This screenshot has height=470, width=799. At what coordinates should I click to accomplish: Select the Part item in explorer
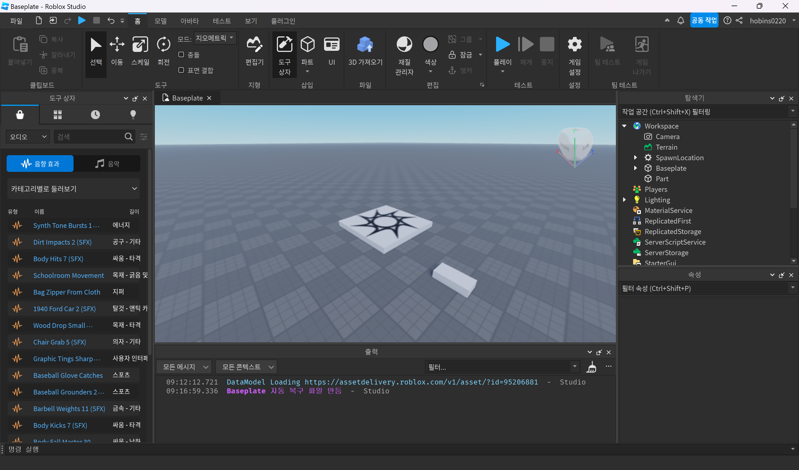tap(662, 179)
